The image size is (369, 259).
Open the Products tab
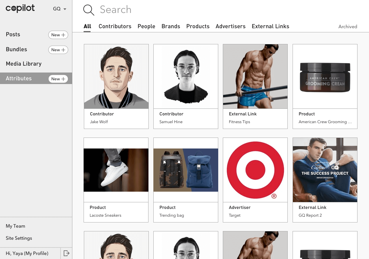point(198,26)
